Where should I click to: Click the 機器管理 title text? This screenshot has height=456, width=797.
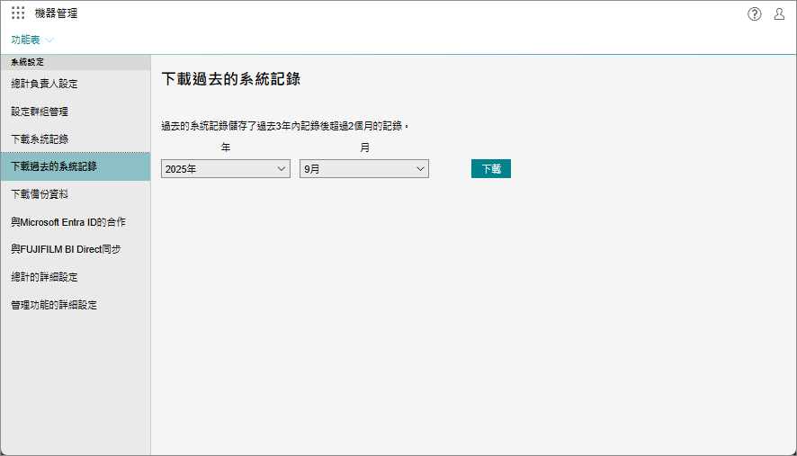pos(56,13)
